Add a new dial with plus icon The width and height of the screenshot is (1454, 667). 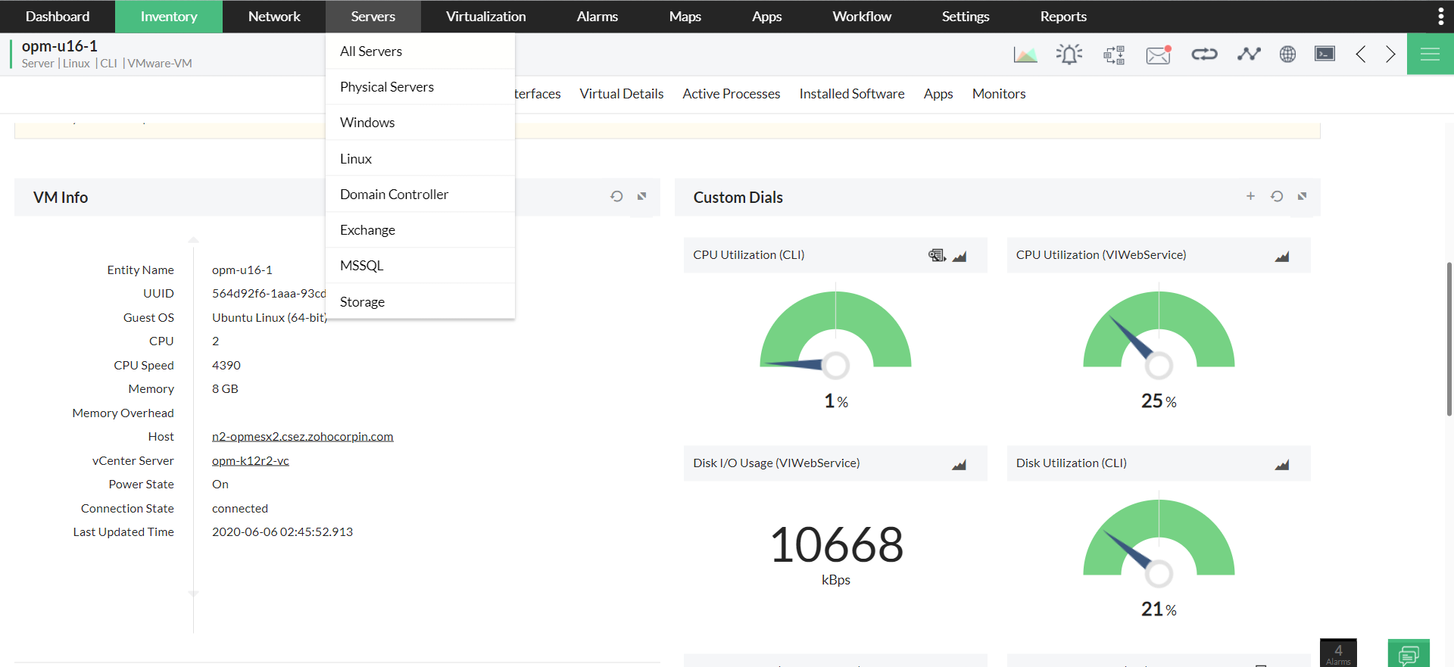click(1250, 196)
